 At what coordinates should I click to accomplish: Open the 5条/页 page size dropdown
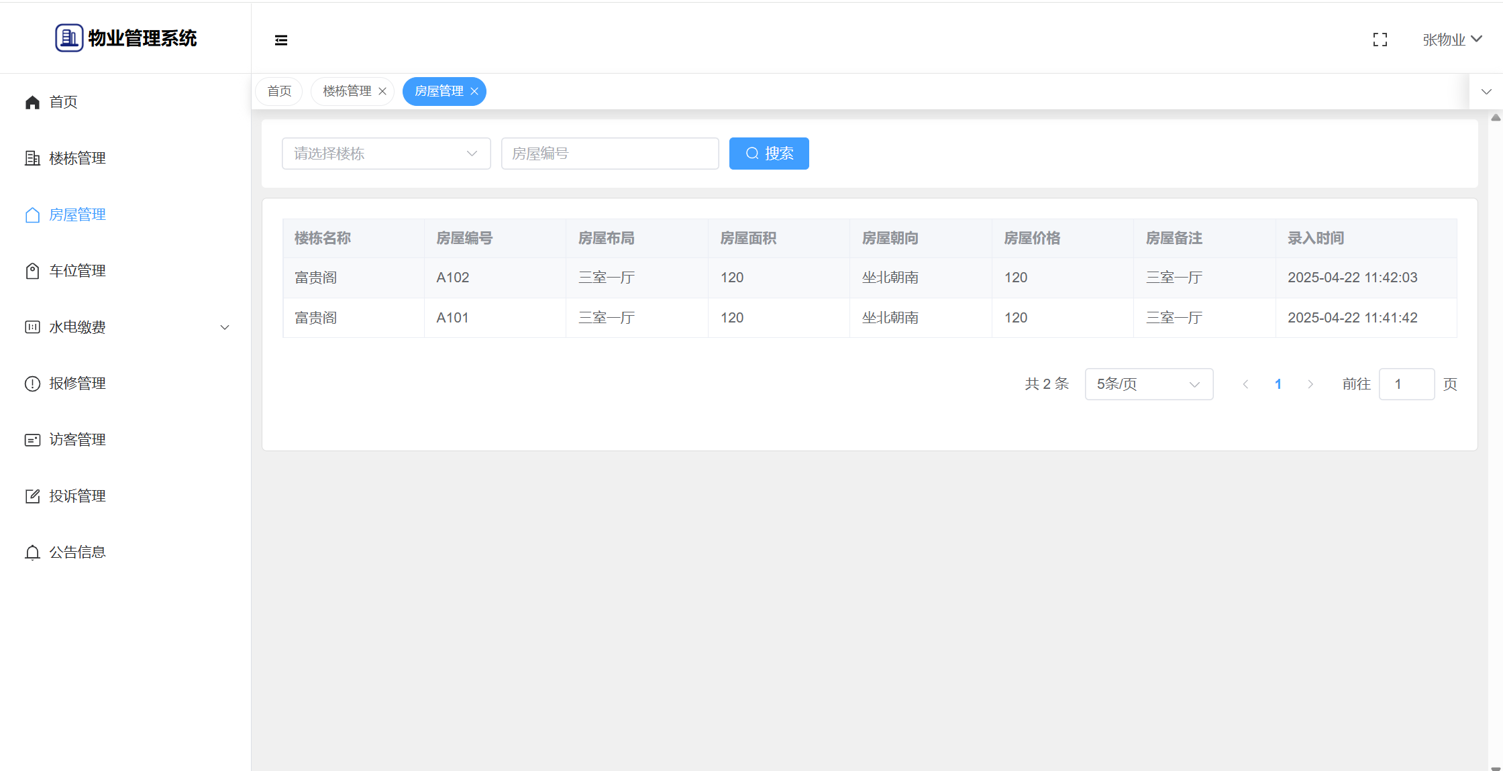[1148, 384]
